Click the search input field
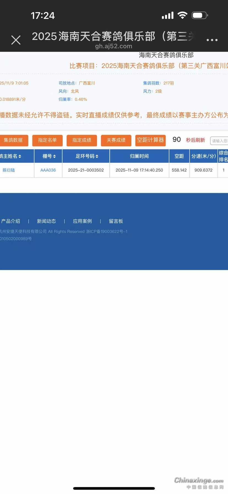 [x=219, y=141]
